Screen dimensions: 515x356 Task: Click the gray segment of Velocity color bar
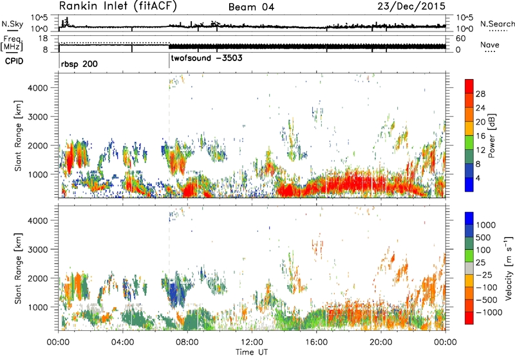[x=469, y=268]
